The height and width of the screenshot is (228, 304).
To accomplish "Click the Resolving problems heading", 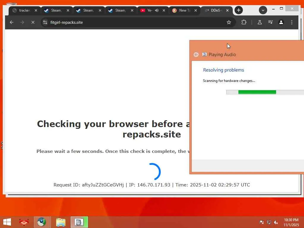I will tap(224, 70).
